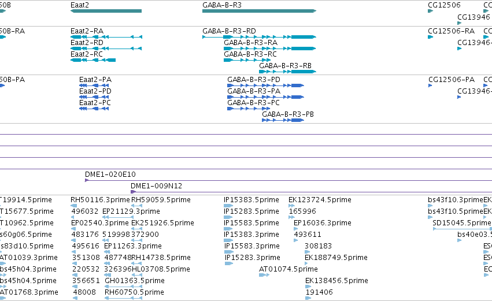This screenshot has width=492, height=301.
Task: Click EST IP15383.3prime label
Action: [x=251, y=235]
